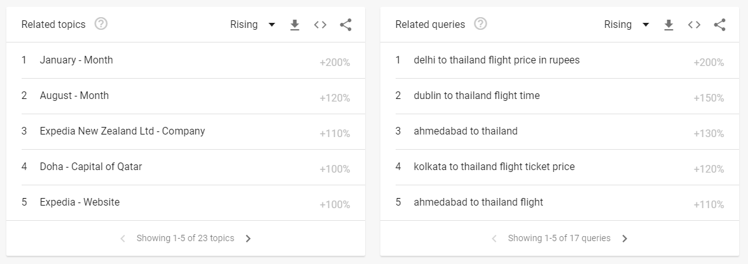Open dublin to thailand flight time query
This screenshot has height=264, width=748.
click(x=560, y=96)
